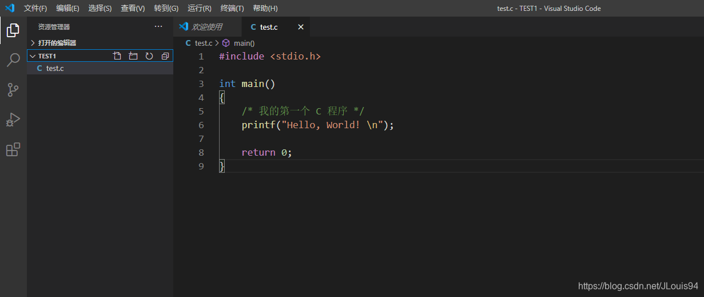Click the 我的第一个 C 程序 comment
Image resolution: width=704 pixels, height=297 pixels.
(x=303, y=112)
